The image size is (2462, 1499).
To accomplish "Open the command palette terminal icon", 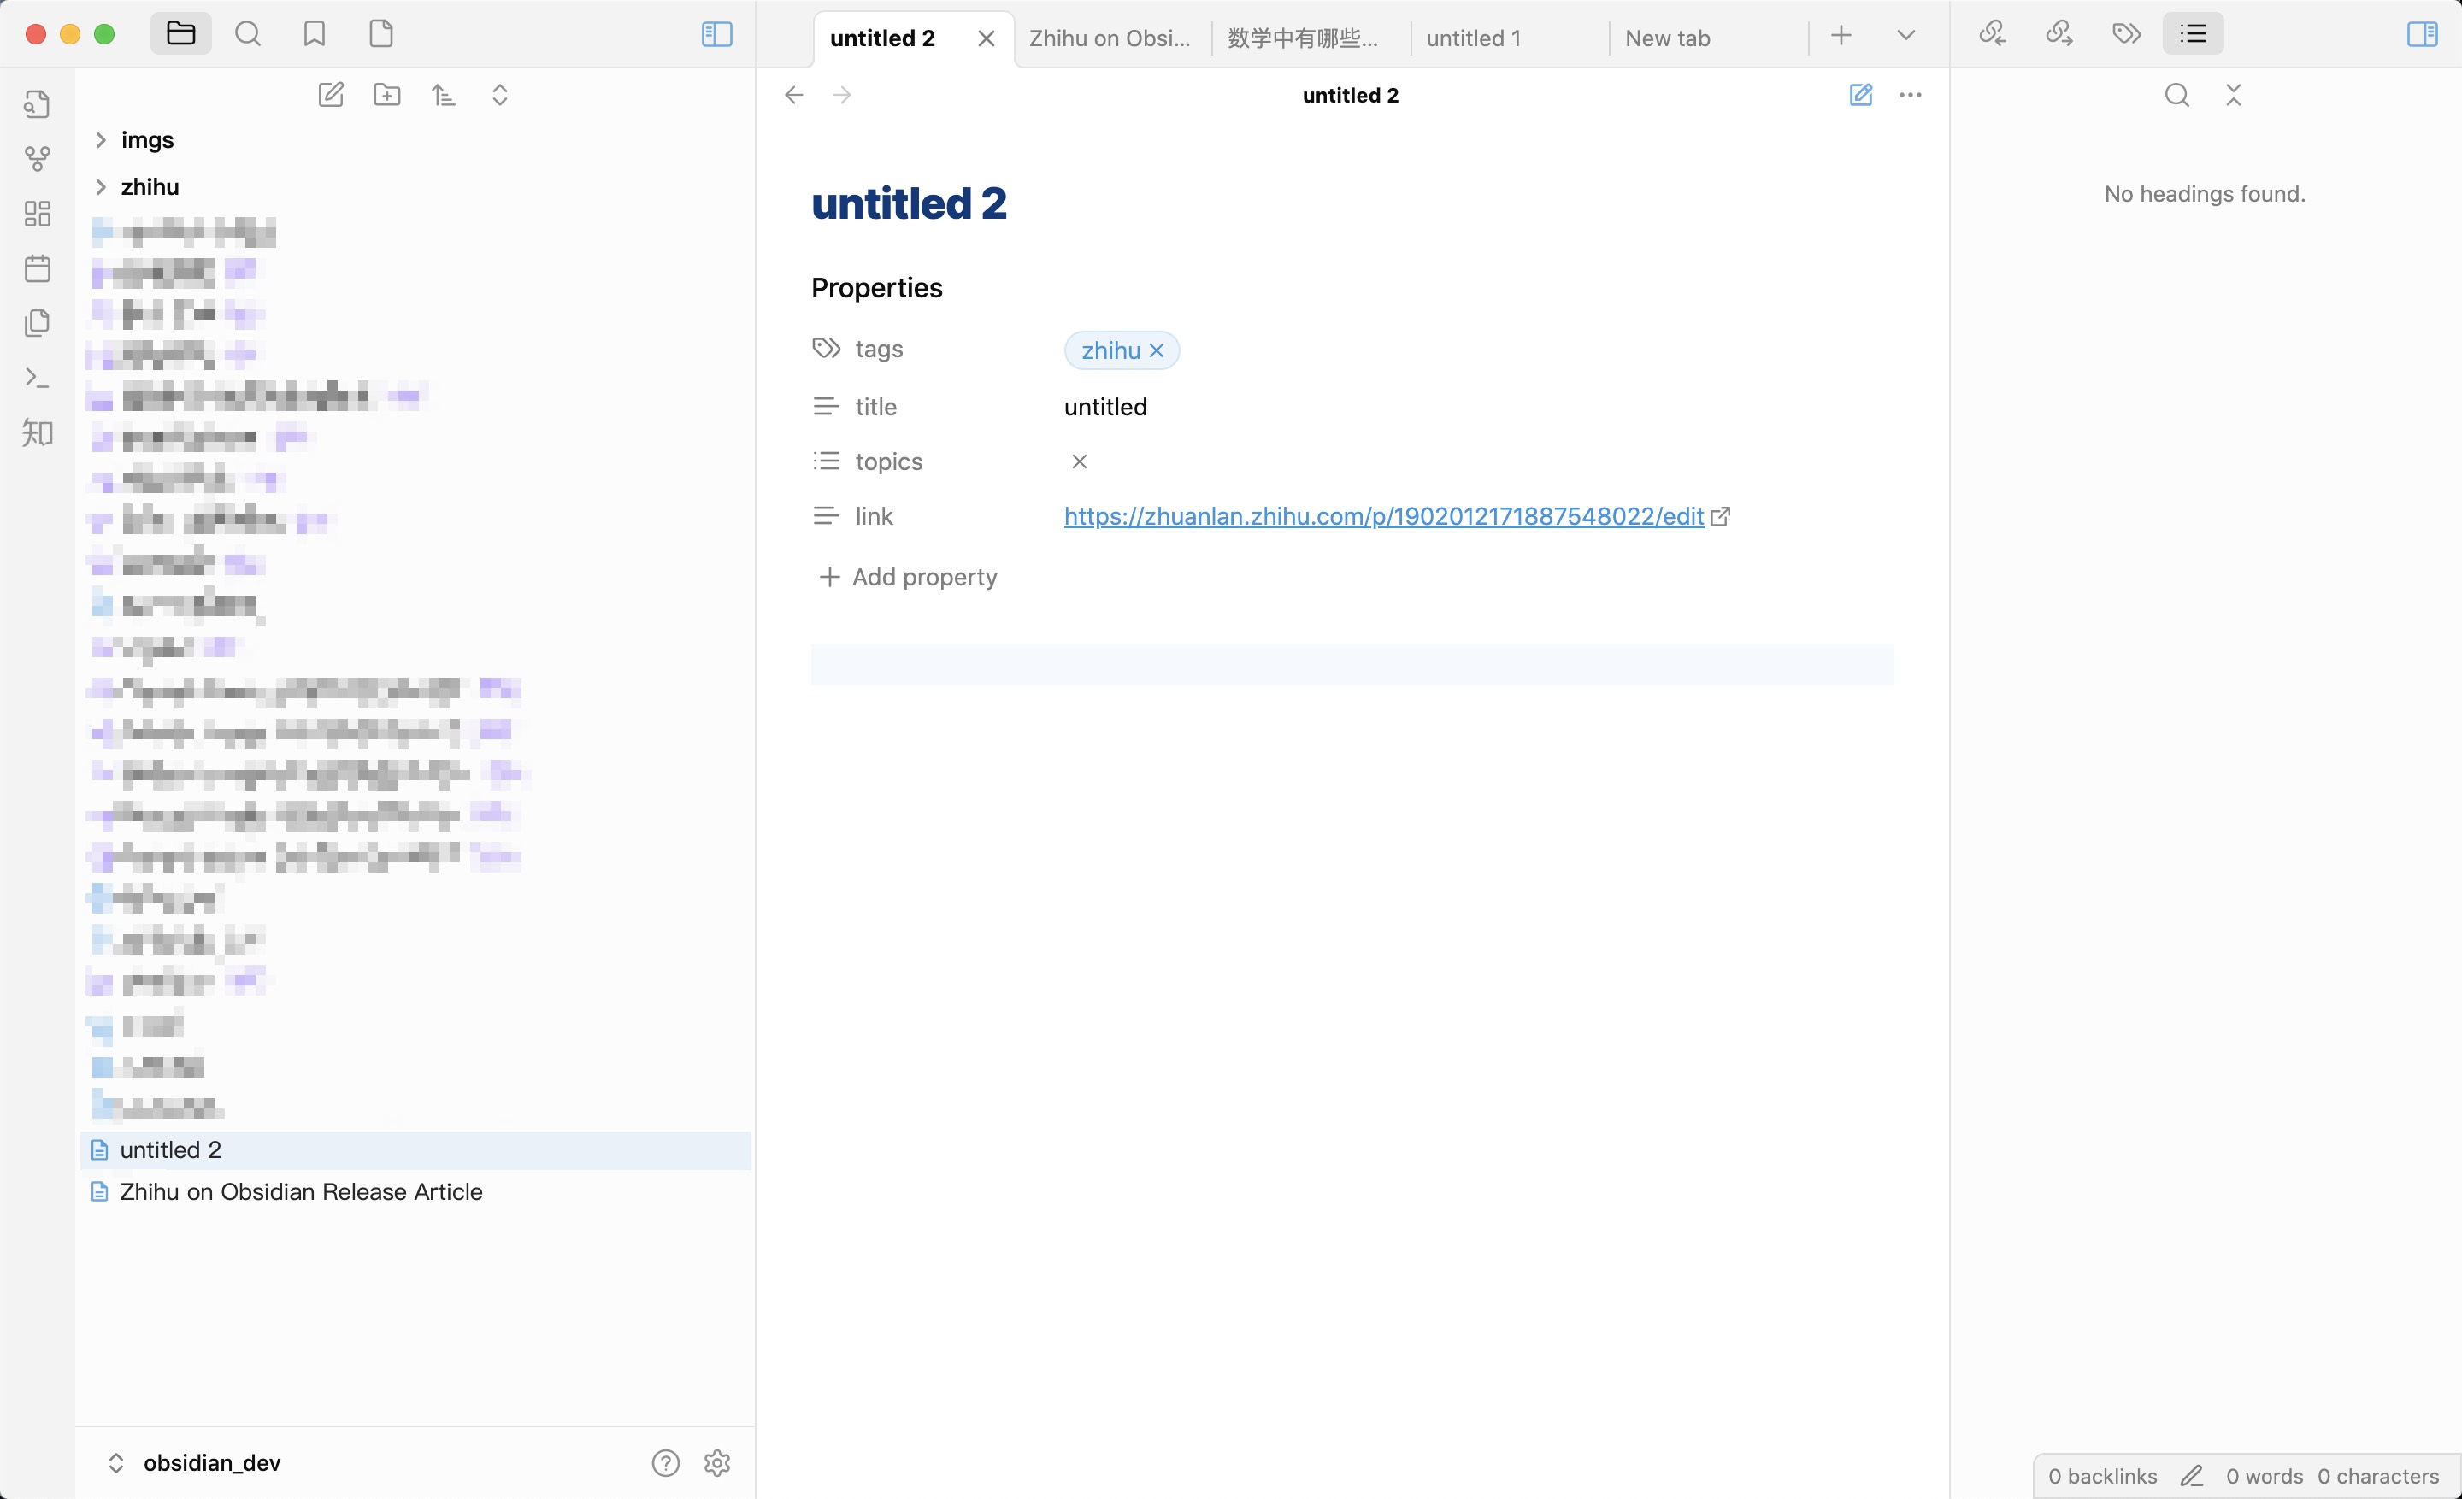I will 37,378.
